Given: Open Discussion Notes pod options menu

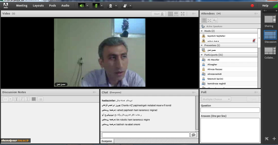Looking at the screenshot, I should [x=94, y=92].
